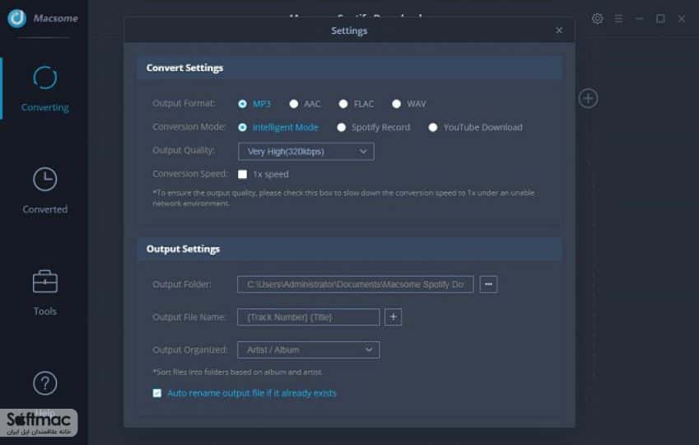Open the hamburger menu in title bar
The height and width of the screenshot is (445, 699).
[x=618, y=19]
